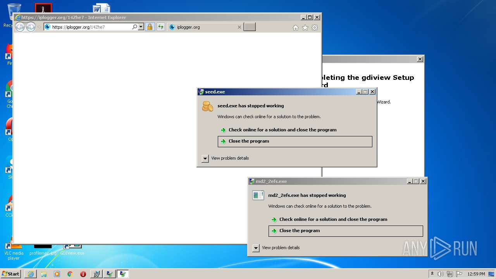Switch to setup installer taskbar item
Image resolution: width=496 pixels, height=279 pixels.
pos(96,274)
